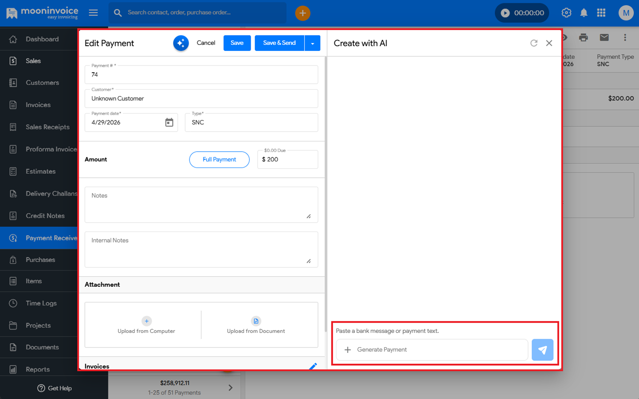
Task: Open the notifications bell
Action: tap(584, 13)
